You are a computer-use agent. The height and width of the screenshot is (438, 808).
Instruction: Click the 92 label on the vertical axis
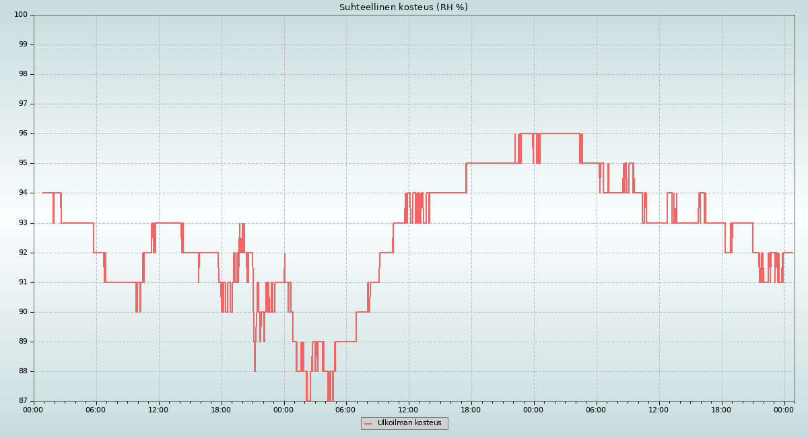23,253
